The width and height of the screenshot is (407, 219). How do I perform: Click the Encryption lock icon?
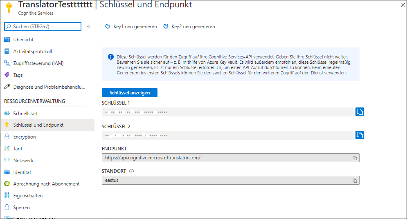(7, 136)
